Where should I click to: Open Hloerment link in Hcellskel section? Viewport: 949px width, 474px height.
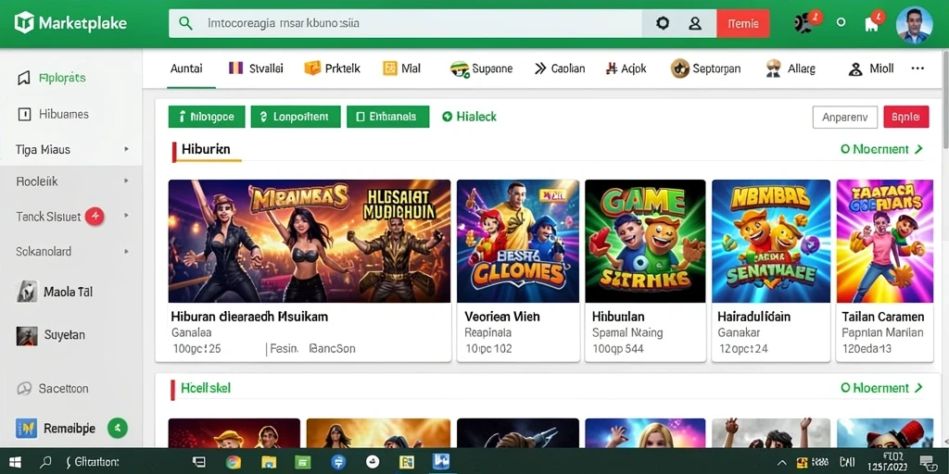881,388
